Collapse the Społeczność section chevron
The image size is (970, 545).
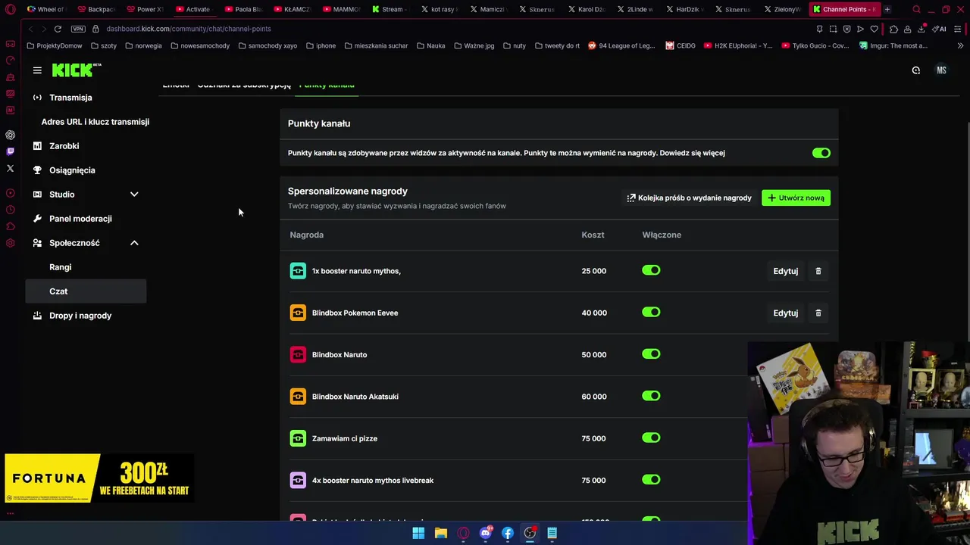click(134, 243)
